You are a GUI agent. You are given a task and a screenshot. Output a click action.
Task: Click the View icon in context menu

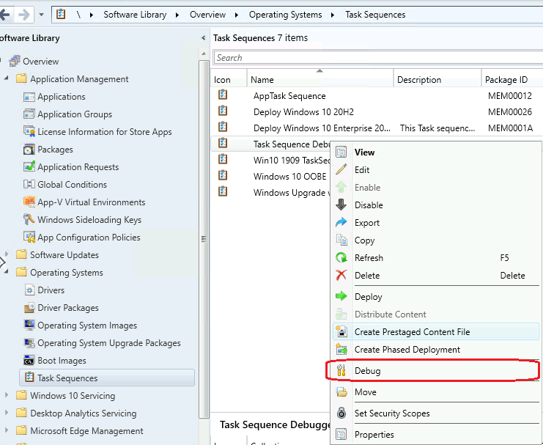(x=341, y=152)
